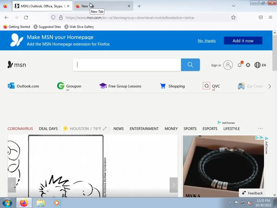Viewport: 277px width, 208px height.
Task: Open the Save to Pocket icon
Action: point(261,17)
